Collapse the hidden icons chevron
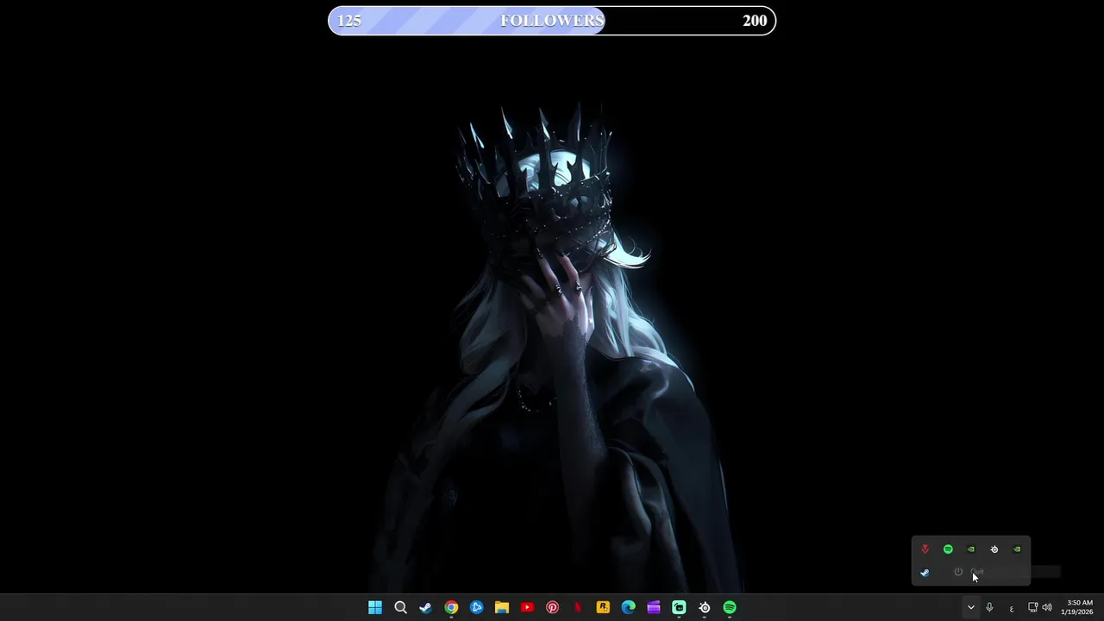Viewport: 1104px width, 621px height. 971,607
